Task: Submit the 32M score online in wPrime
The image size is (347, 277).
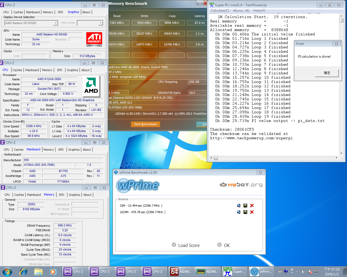Action: click(x=239, y=206)
